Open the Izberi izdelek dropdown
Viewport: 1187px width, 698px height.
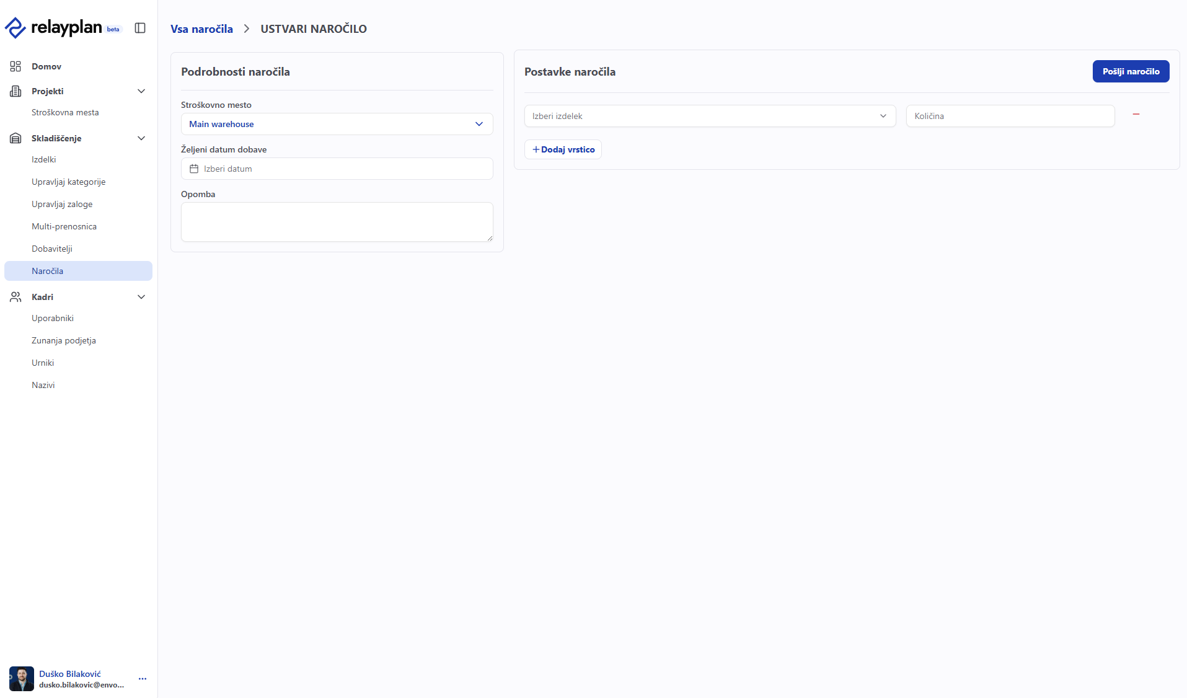(x=710, y=116)
